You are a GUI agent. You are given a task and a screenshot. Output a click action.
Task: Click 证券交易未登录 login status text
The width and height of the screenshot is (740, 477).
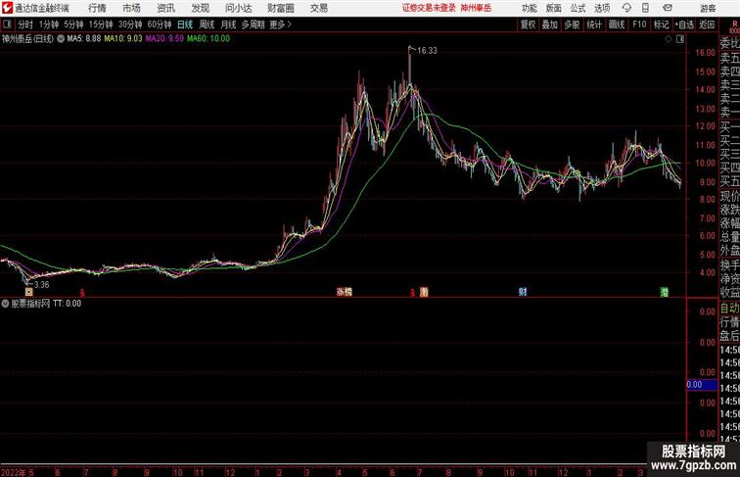[x=429, y=8]
